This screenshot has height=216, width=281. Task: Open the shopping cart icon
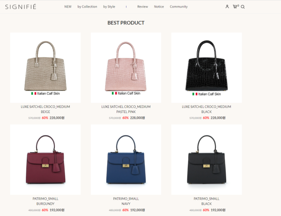click(x=236, y=7)
